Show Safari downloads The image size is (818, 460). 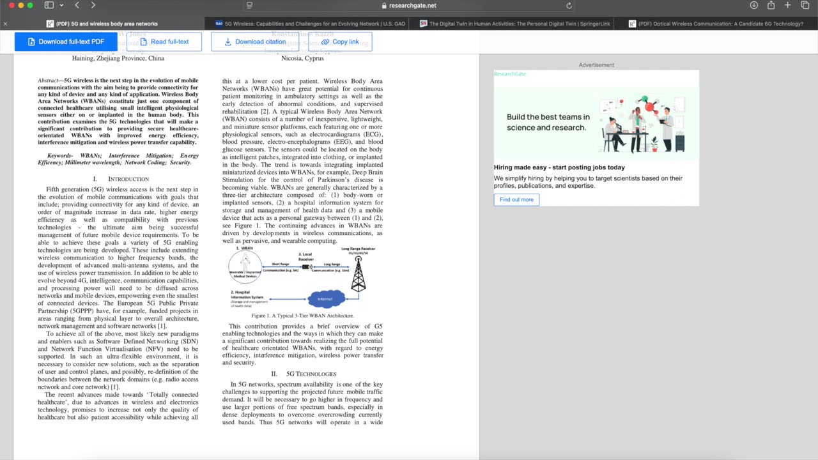(x=754, y=5)
